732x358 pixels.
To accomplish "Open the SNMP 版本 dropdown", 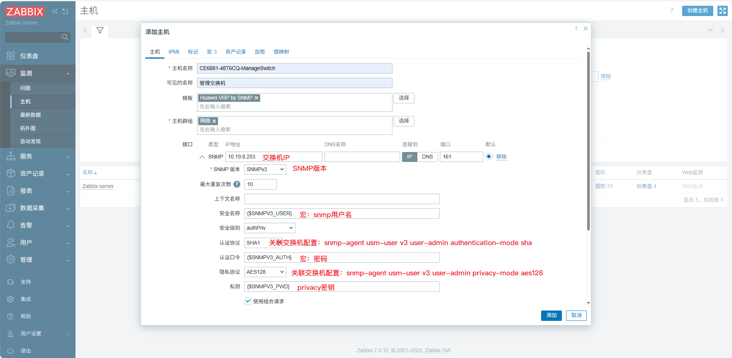I will pyautogui.click(x=265, y=169).
